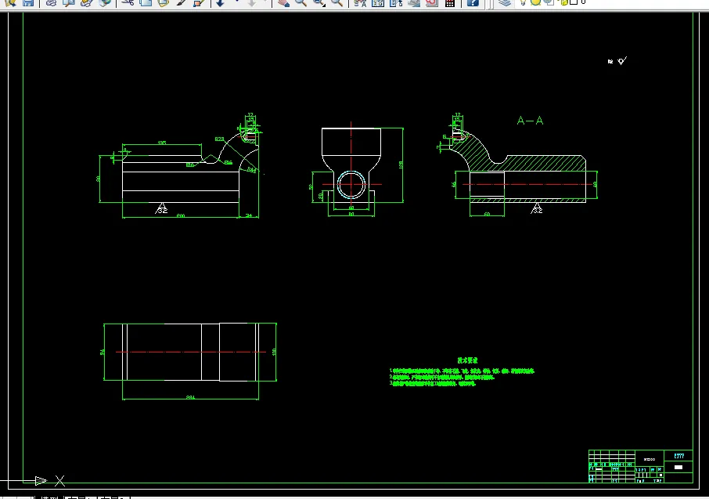Open the Markup Set Manager icon
The width and height of the screenshot is (709, 499).
coord(432,2)
